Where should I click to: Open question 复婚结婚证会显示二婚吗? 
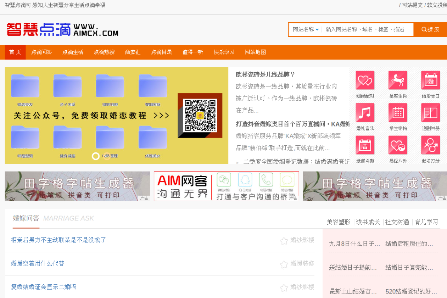coord(44,287)
